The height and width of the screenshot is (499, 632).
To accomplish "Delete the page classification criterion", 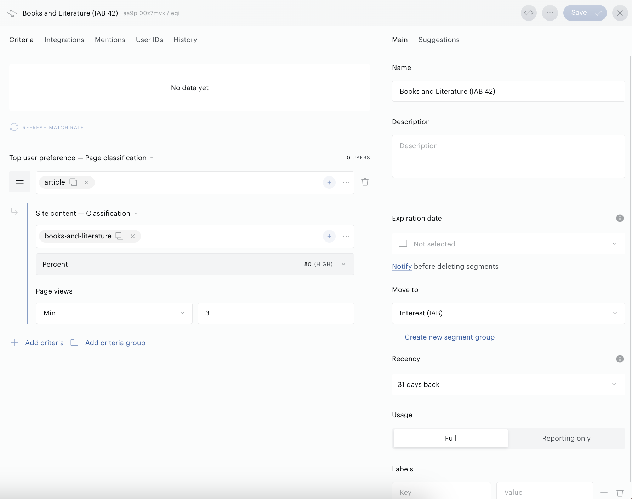I will pyautogui.click(x=365, y=182).
